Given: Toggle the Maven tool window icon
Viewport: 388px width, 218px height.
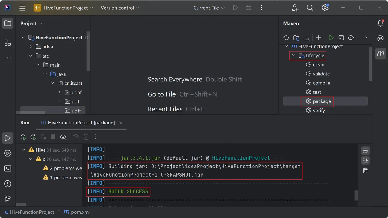Looking at the screenshot, I should coord(380,54).
